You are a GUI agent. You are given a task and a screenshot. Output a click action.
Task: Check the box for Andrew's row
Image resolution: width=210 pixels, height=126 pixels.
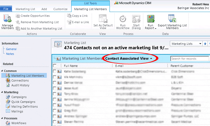click(54, 116)
